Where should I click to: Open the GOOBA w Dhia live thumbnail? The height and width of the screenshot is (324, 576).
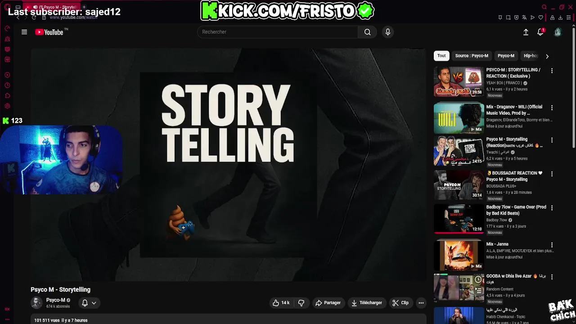pyautogui.click(x=459, y=288)
